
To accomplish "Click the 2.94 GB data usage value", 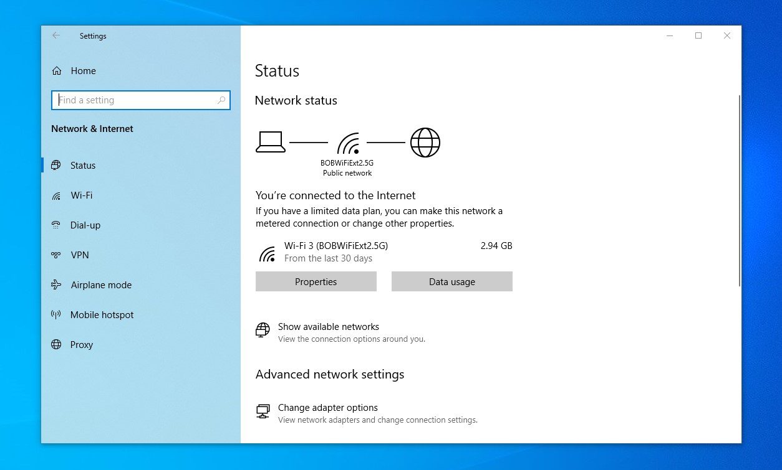I will point(496,246).
